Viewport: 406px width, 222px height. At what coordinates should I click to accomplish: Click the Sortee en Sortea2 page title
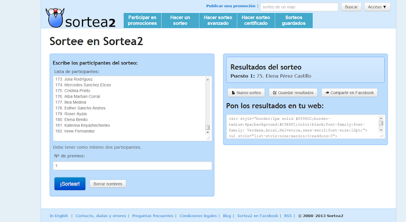[97, 41]
